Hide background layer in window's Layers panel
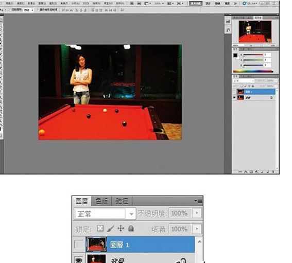 coord(234,98)
